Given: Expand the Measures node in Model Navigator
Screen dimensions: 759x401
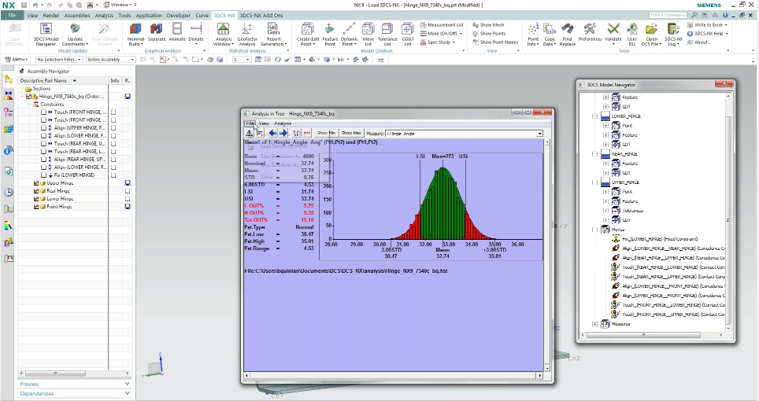Looking at the screenshot, I should coord(595,324).
